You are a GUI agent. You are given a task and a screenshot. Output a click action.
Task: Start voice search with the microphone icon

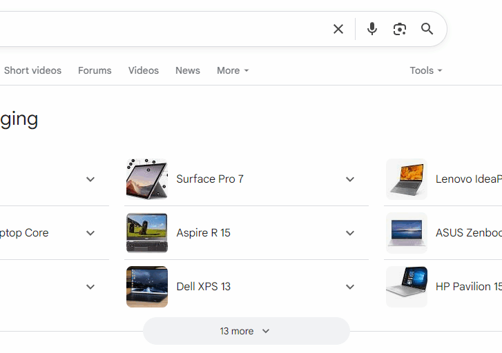(x=372, y=29)
